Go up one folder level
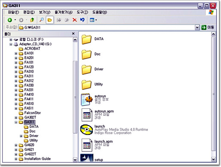The width and height of the screenshot is (221, 167). tap(32, 20)
